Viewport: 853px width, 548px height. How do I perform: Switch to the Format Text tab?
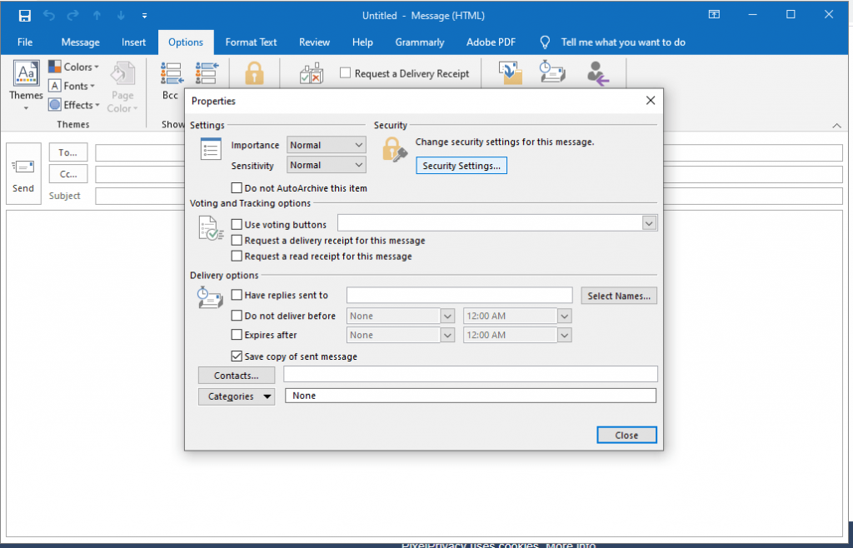(x=252, y=42)
